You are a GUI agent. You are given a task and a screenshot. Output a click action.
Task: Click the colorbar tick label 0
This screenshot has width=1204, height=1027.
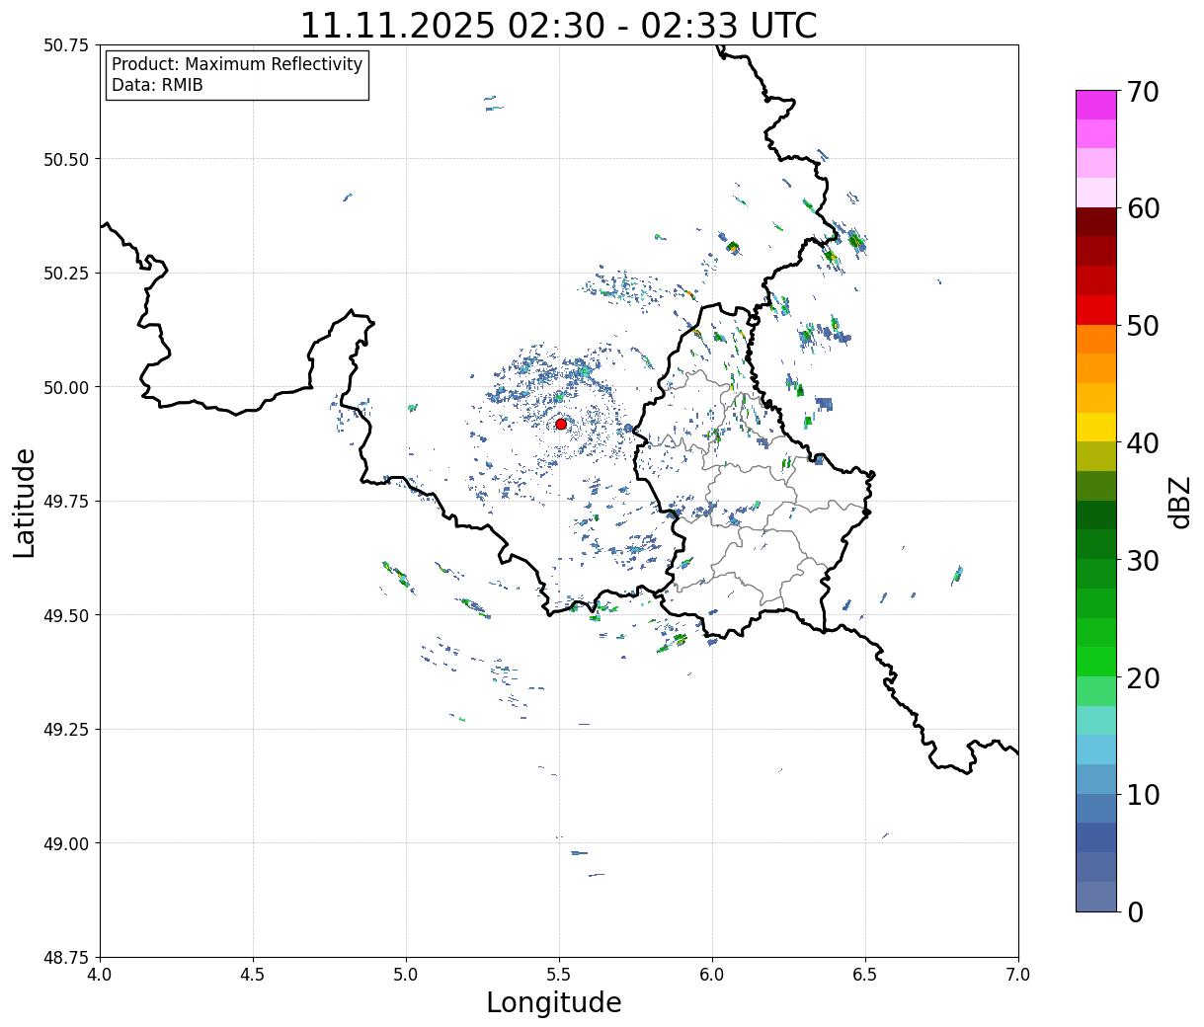tap(1135, 911)
